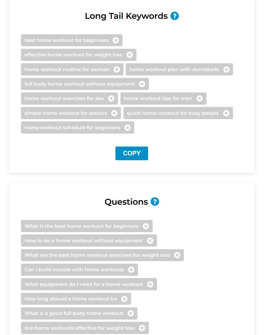Remove the weight loss exercises question
Image resolution: width=264 pixels, height=335 pixels.
[x=177, y=255]
